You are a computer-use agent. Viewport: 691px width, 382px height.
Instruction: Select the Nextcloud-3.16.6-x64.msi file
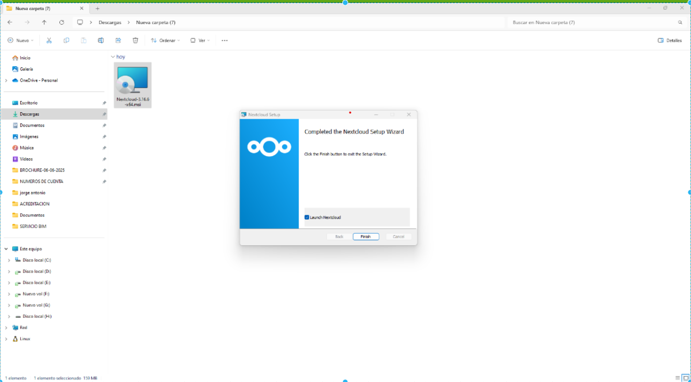(x=133, y=85)
